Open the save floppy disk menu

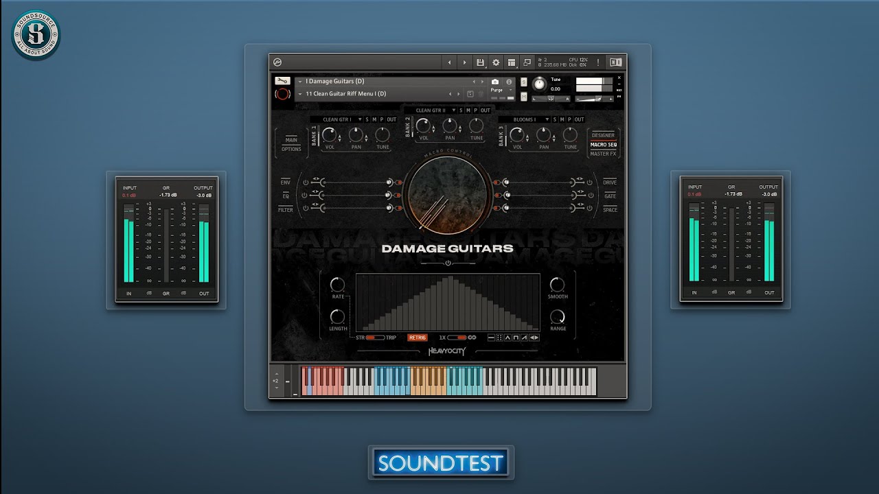tap(480, 62)
